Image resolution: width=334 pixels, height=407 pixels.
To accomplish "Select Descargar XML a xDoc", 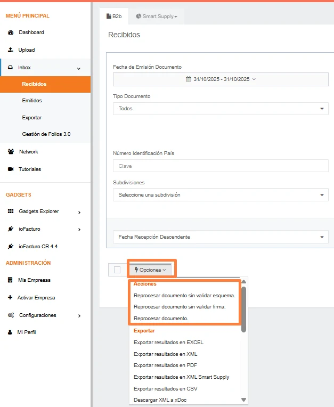I will pyautogui.click(x=160, y=400).
